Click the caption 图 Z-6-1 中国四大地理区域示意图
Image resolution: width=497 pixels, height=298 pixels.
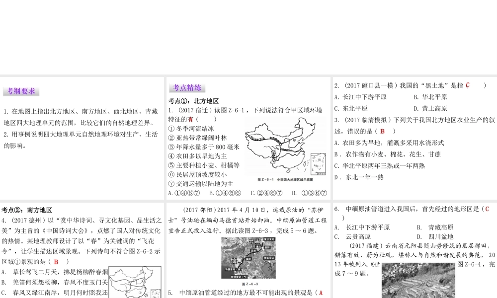tap(285, 180)
